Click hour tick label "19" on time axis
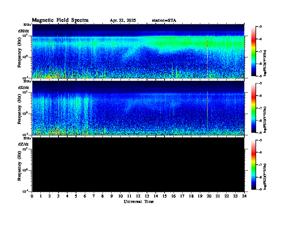This screenshot has width=291, height=225. (x=200, y=196)
